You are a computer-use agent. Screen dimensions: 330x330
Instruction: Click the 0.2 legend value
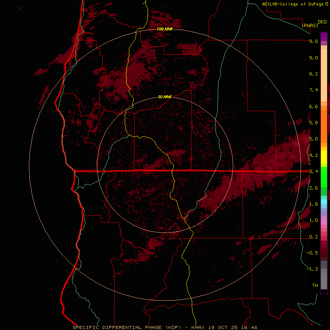point(313,237)
